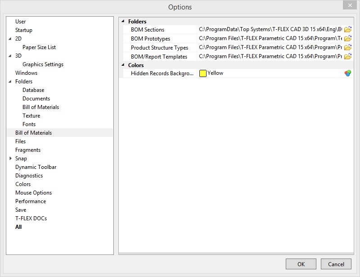Expand the Snap tree node
Screen dimensions: 360x277
[10, 159]
